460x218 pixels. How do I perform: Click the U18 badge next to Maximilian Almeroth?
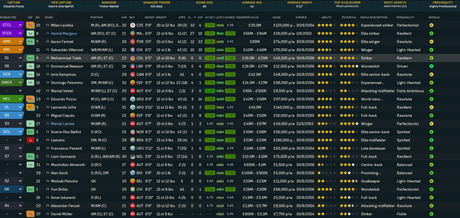pyautogui.click(x=31, y=165)
